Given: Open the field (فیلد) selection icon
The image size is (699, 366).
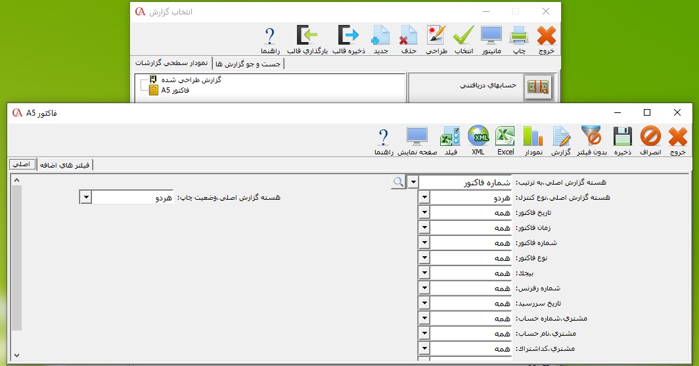Looking at the screenshot, I should tap(451, 140).
